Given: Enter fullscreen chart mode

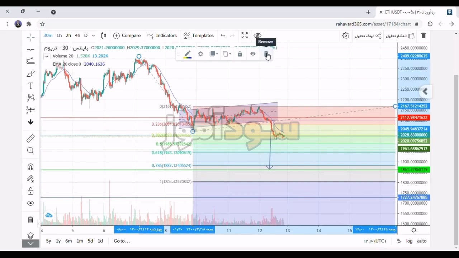Looking at the screenshot, I should click(x=245, y=35).
